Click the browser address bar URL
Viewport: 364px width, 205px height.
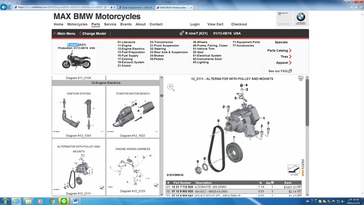[60, 7]
